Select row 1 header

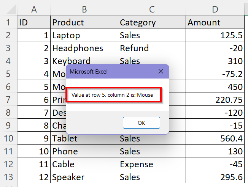click(x=8, y=22)
